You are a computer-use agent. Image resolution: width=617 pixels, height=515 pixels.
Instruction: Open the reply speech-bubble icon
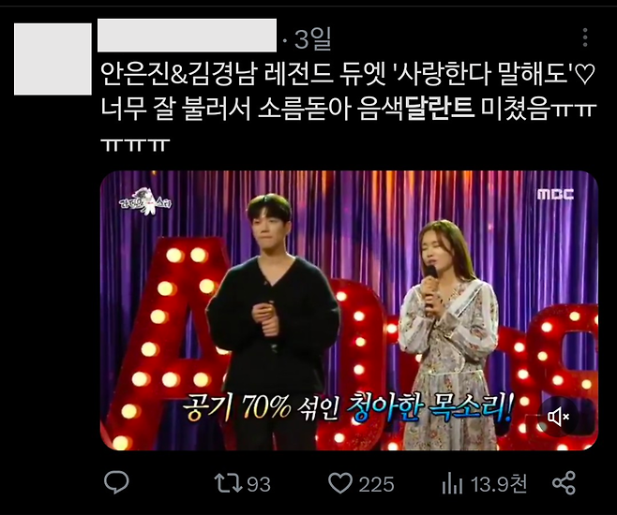[x=116, y=482]
